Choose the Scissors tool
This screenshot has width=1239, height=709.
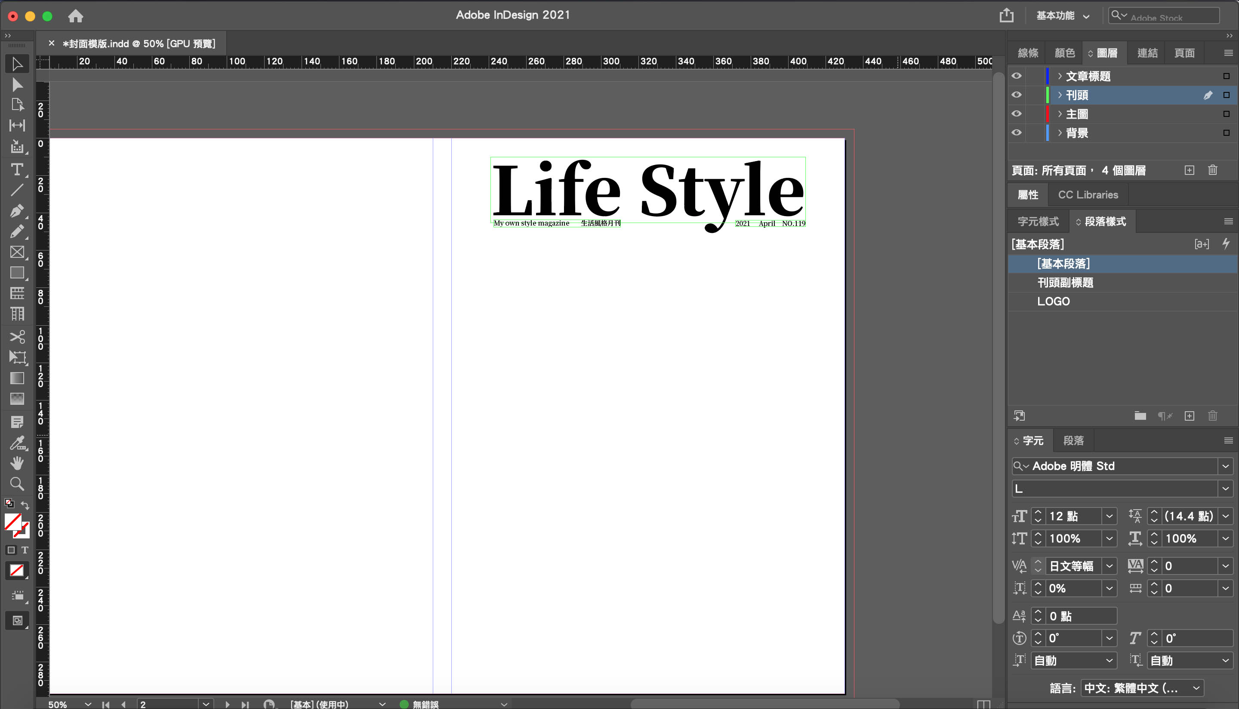[x=17, y=336]
